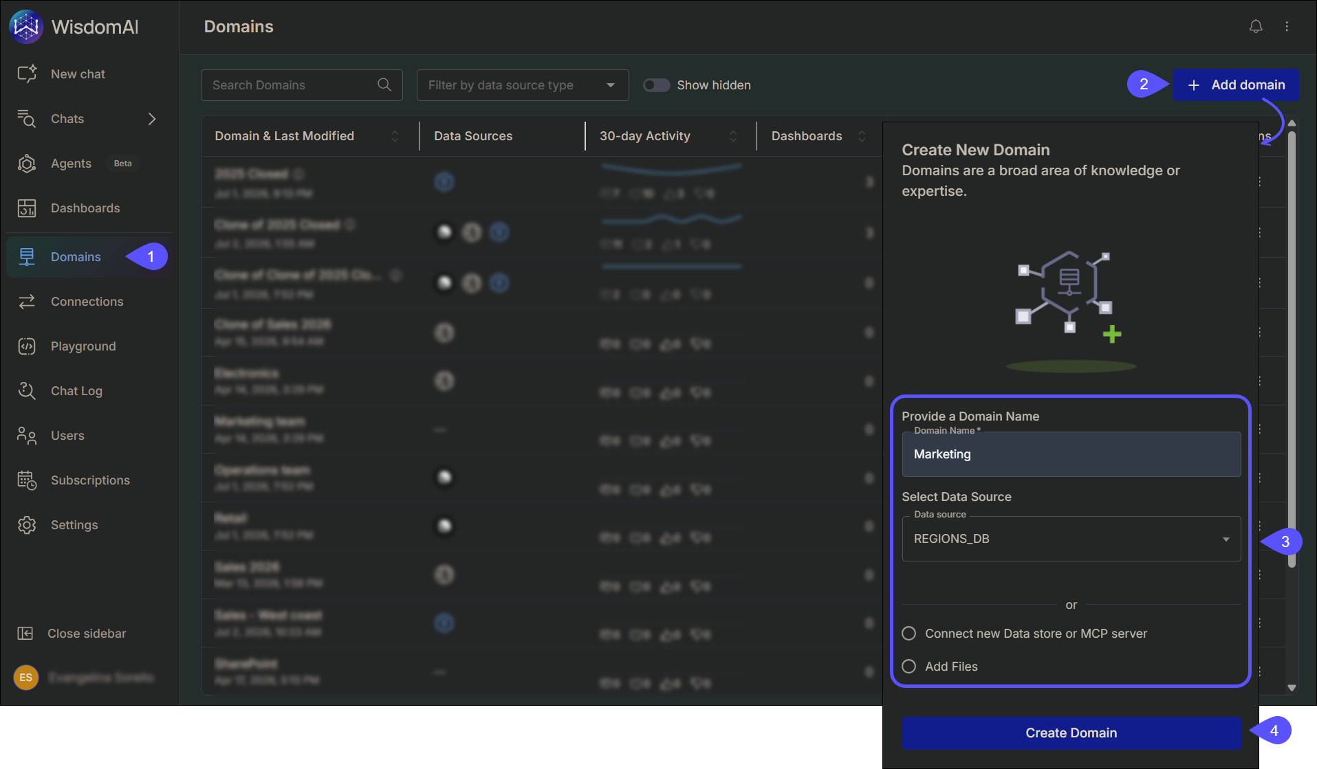Click the vertical scrollbar thumb
The image size is (1317, 769).
coord(1292,349)
